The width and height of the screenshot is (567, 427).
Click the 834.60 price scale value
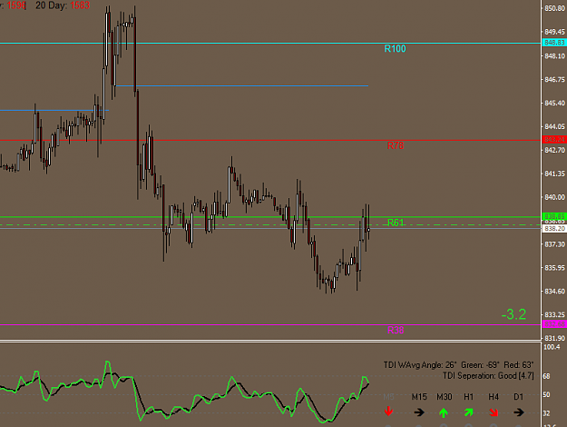554,292
